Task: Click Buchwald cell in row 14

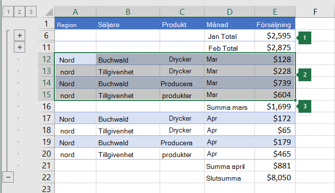Action: [128, 83]
